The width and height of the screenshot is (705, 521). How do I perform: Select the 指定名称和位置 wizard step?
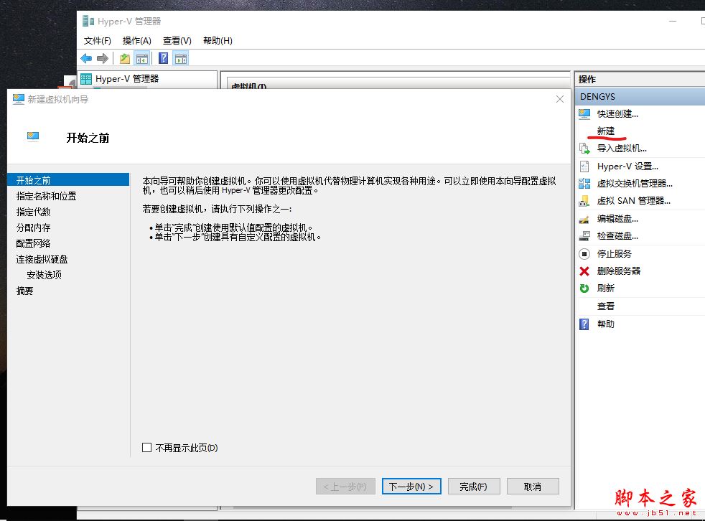tap(47, 196)
